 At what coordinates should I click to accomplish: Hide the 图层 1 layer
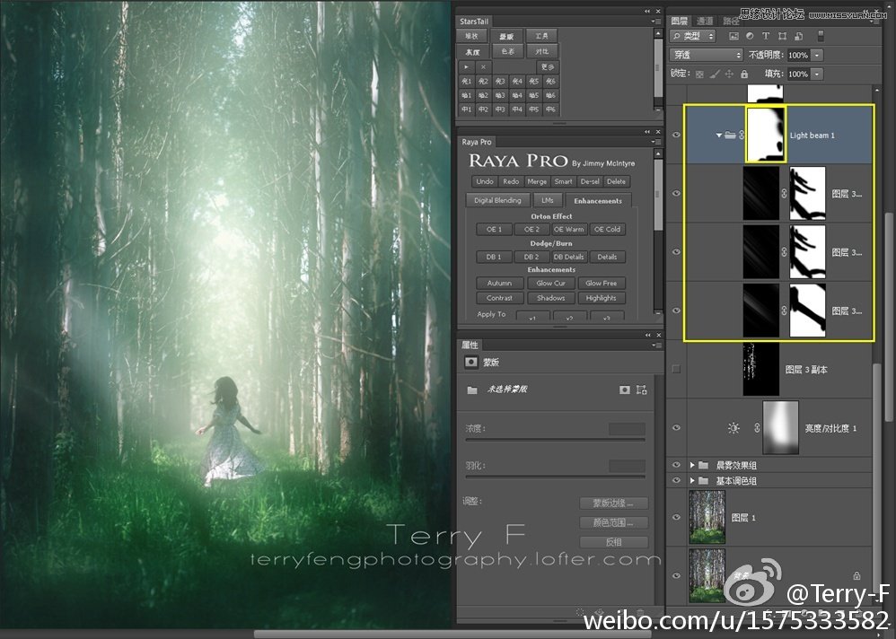point(676,517)
